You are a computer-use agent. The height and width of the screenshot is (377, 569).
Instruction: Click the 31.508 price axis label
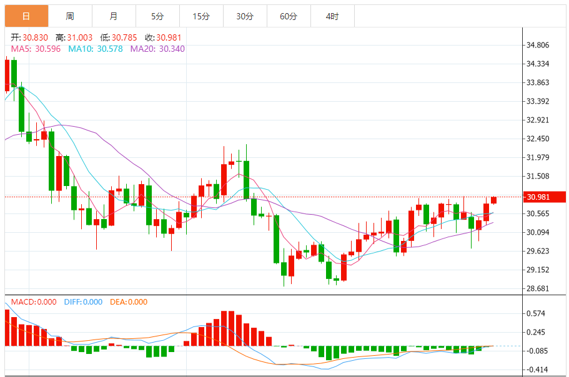click(538, 176)
